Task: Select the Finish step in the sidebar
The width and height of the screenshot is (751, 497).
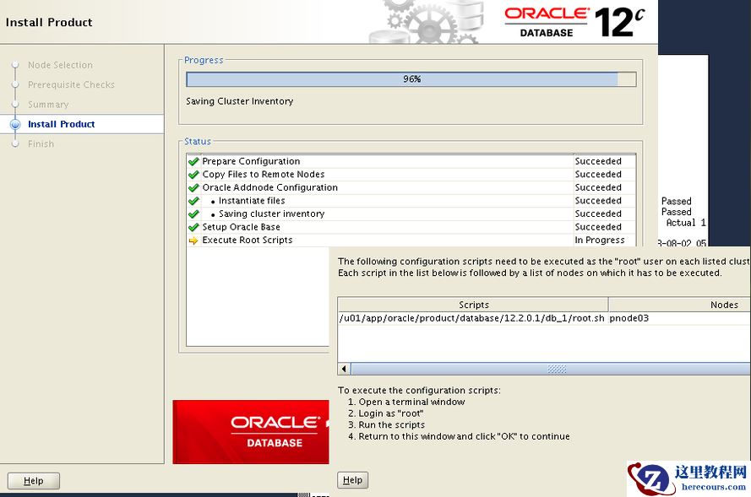Action: click(41, 143)
